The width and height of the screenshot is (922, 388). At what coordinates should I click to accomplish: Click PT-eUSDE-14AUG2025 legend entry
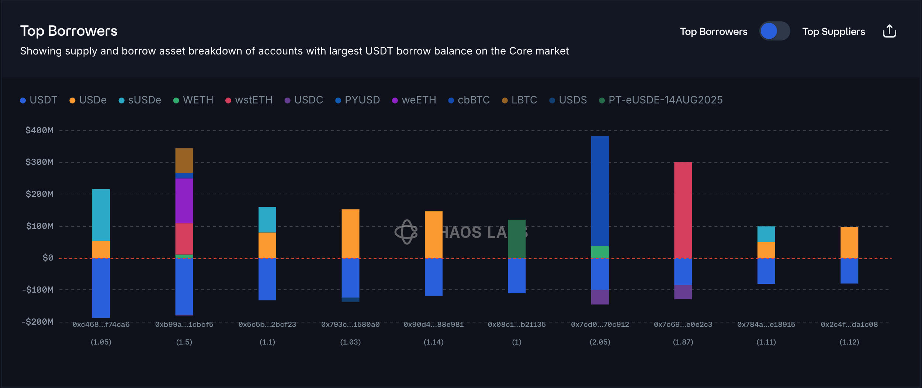(661, 100)
